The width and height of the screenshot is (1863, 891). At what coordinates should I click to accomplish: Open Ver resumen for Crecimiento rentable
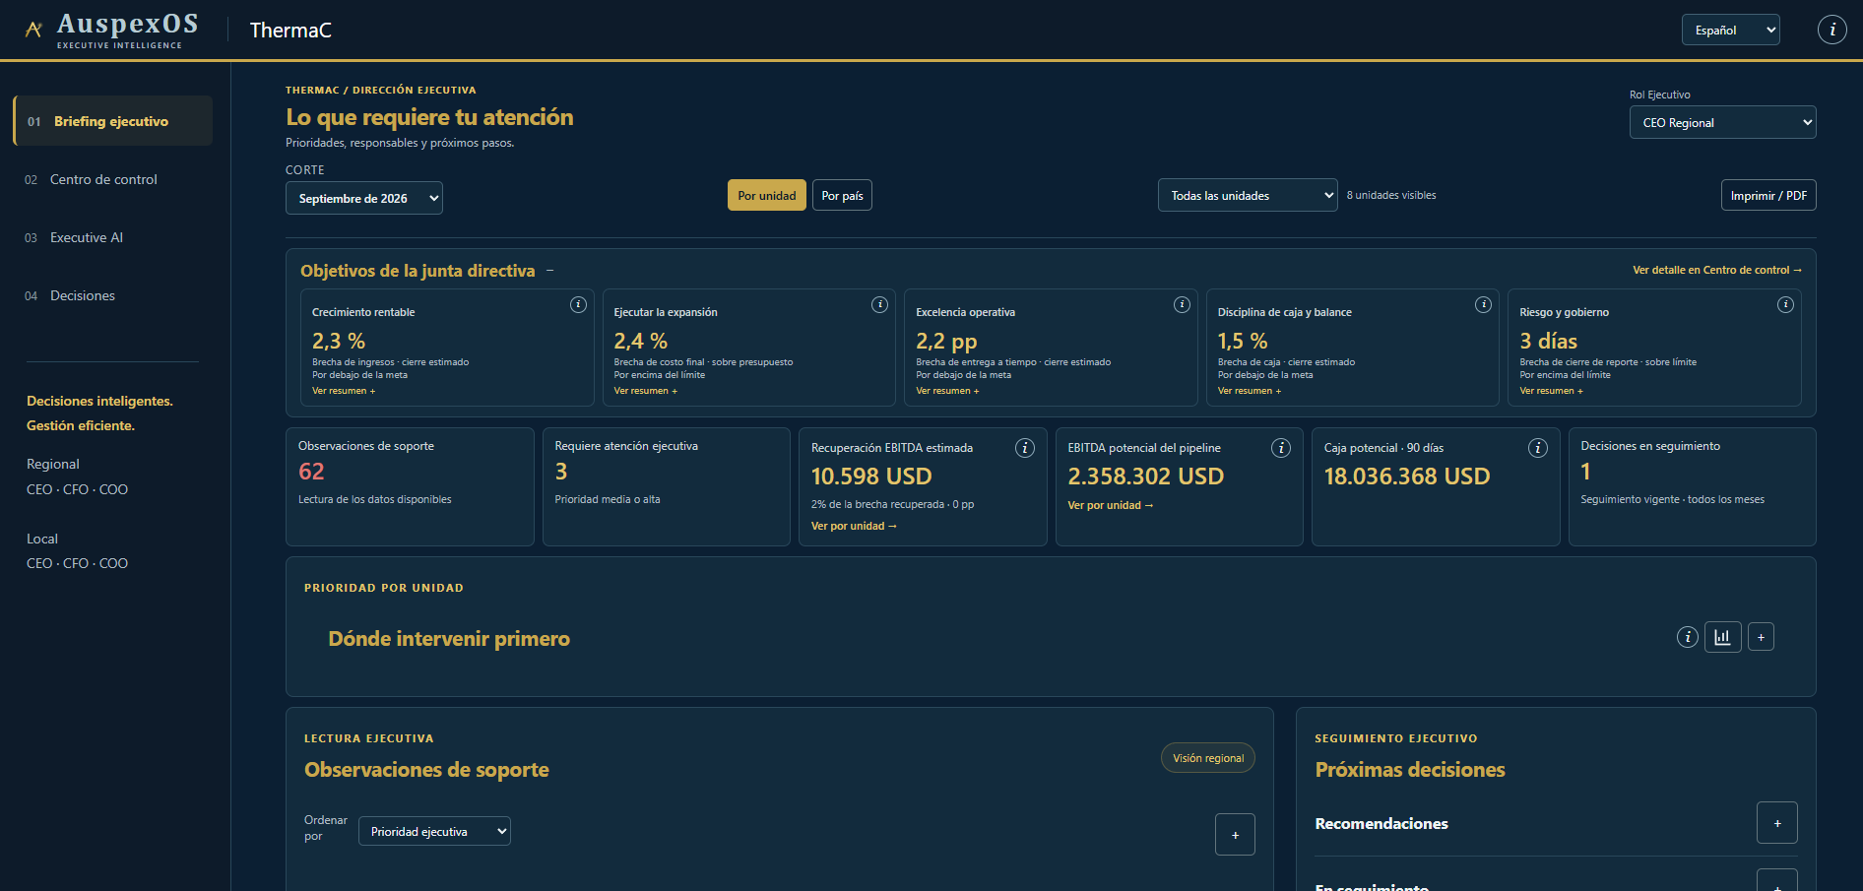[344, 391]
